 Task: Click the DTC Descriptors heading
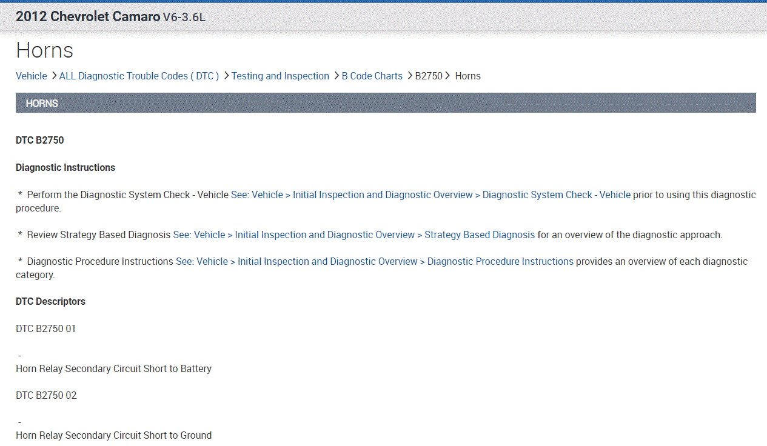(51, 301)
